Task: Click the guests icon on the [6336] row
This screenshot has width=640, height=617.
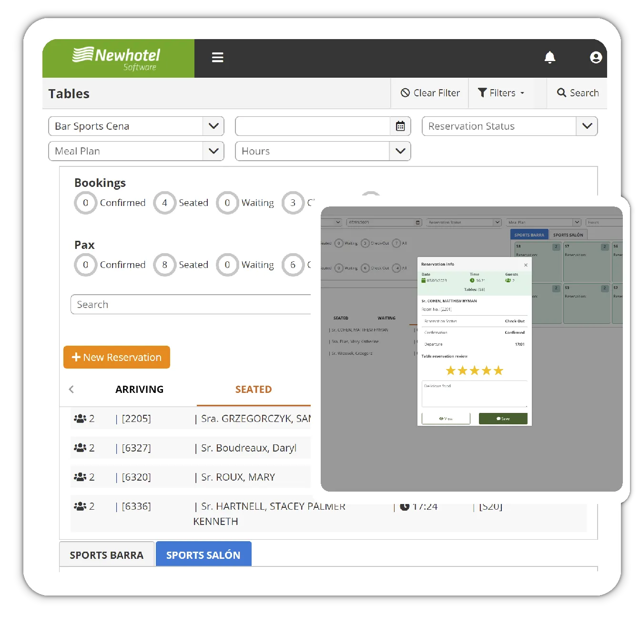Action: [80, 506]
